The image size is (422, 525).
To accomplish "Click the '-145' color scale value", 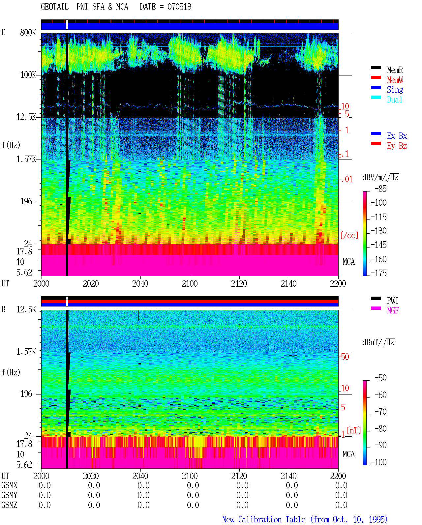I will [378, 245].
